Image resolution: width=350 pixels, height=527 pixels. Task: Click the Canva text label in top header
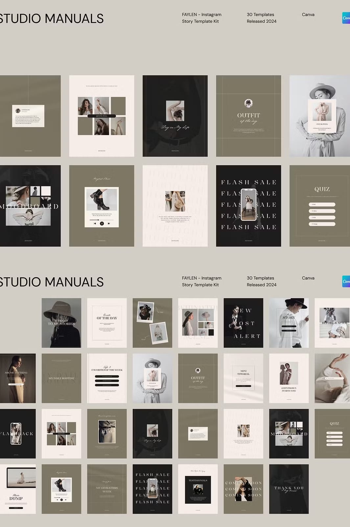tap(308, 14)
